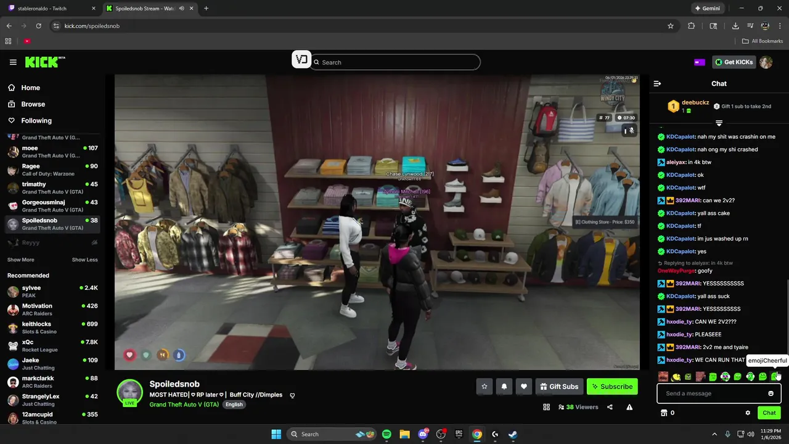Open the share icon beside viewers

pyautogui.click(x=610, y=407)
